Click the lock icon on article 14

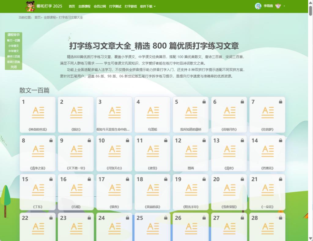click(281, 140)
